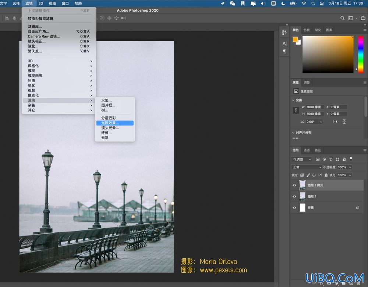The image size is (368, 287).
Task: Click the rainbow hue slider strip
Action: (361, 54)
